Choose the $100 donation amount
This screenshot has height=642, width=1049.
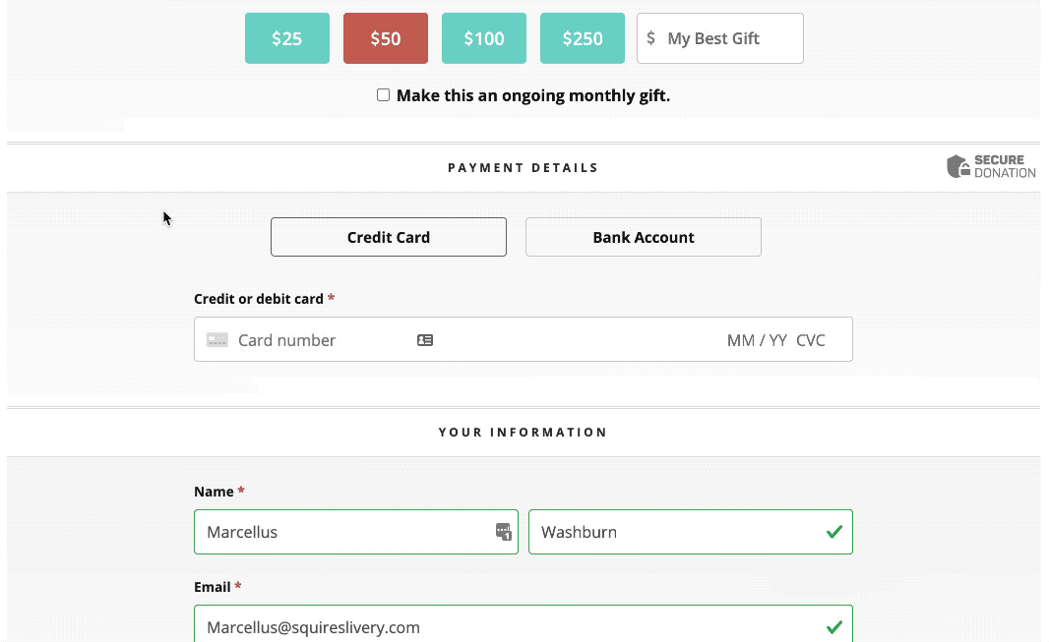484,38
